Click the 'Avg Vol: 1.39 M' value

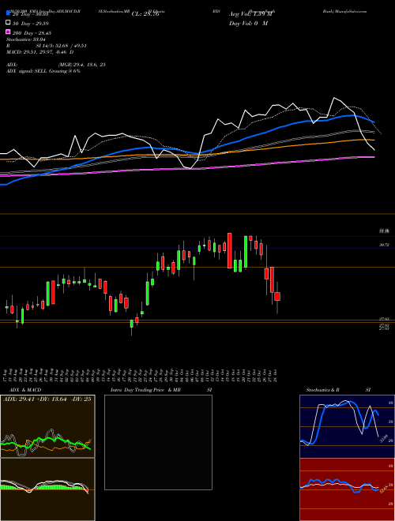(x=250, y=14)
